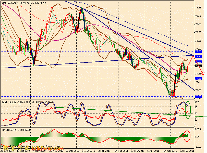Click the 1.955 MACD scale label

(x=198, y=129)
